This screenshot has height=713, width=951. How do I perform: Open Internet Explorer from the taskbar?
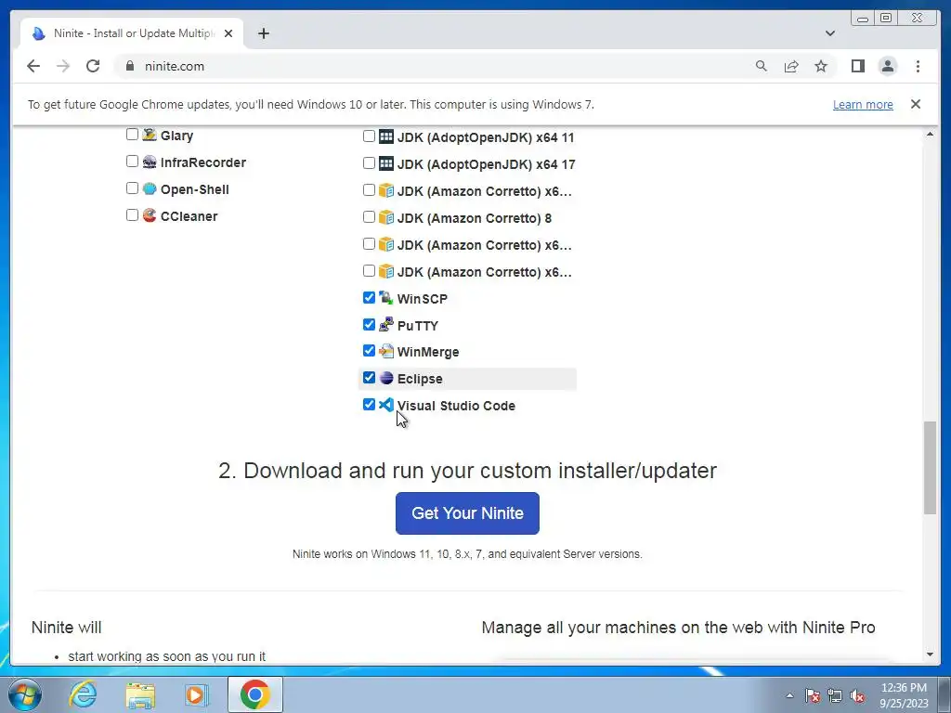[x=84, y=694]
